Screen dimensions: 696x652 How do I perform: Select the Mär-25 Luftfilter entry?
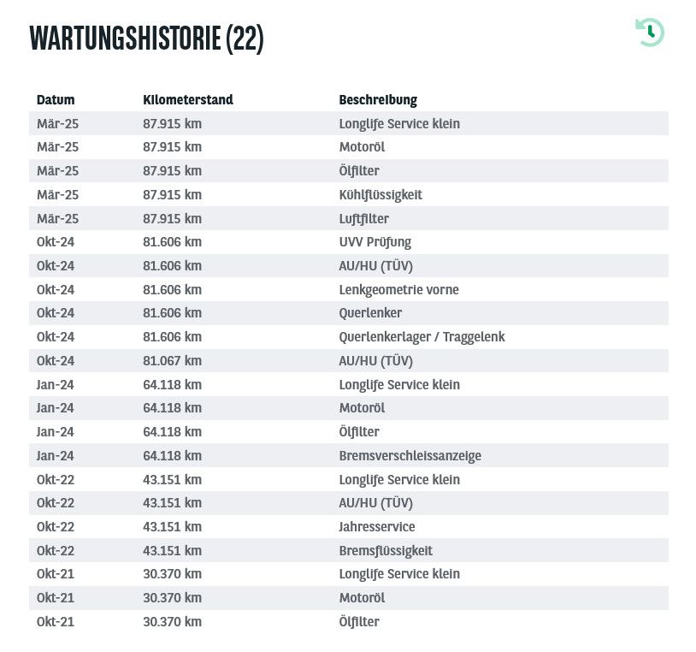pos(349,218)
